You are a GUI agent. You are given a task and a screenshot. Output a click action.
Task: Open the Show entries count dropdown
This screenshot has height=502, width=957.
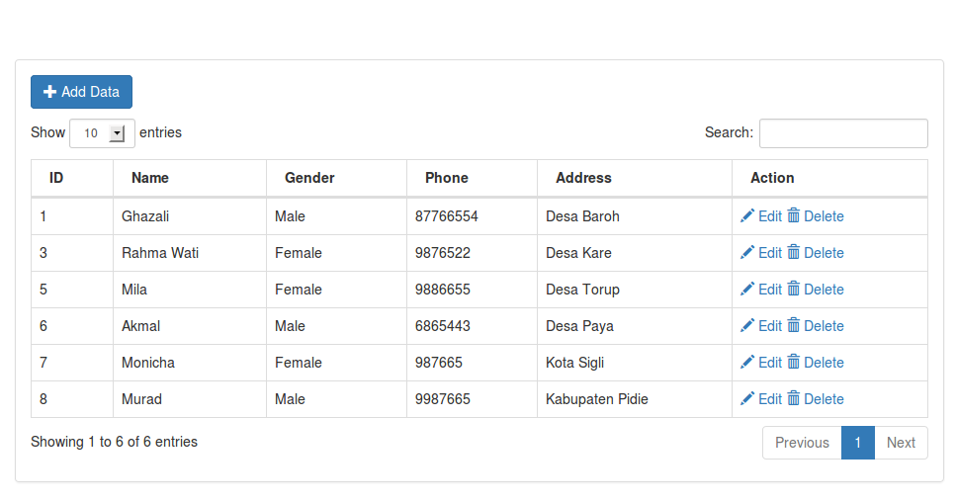pos(102,133)
